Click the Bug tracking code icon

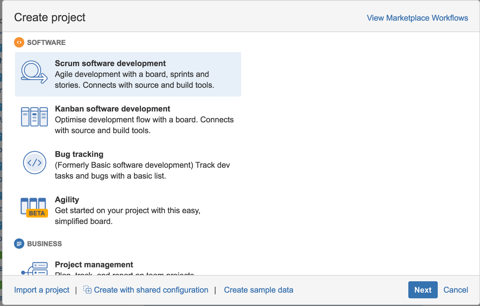(x=34, y=162)
